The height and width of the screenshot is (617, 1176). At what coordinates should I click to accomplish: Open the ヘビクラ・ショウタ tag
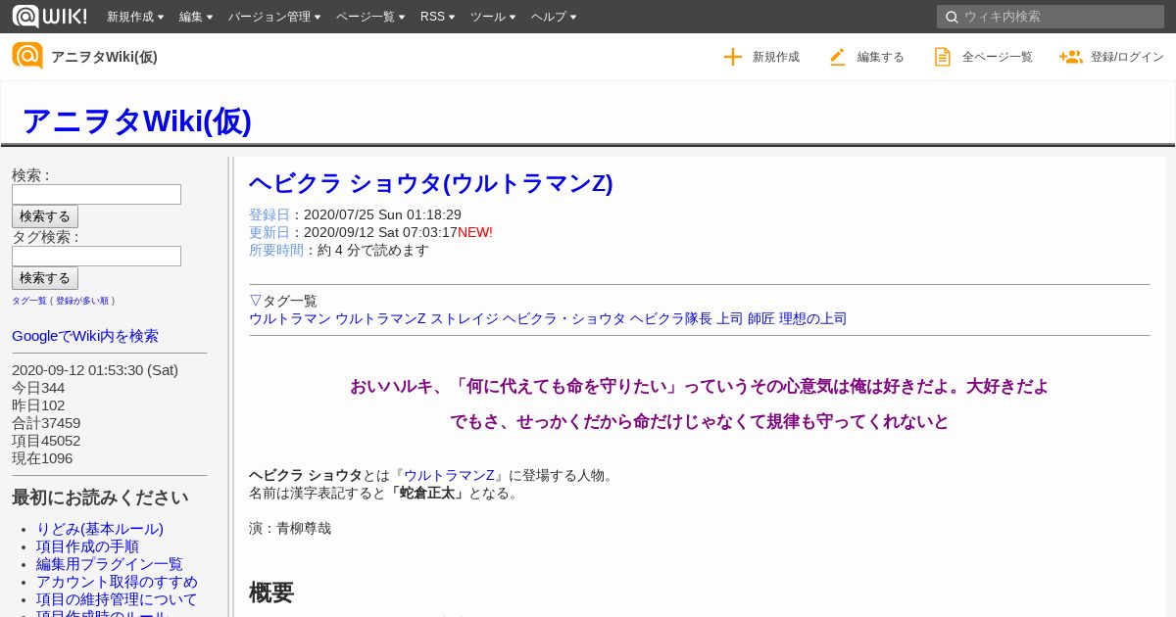tap(564, 318)
